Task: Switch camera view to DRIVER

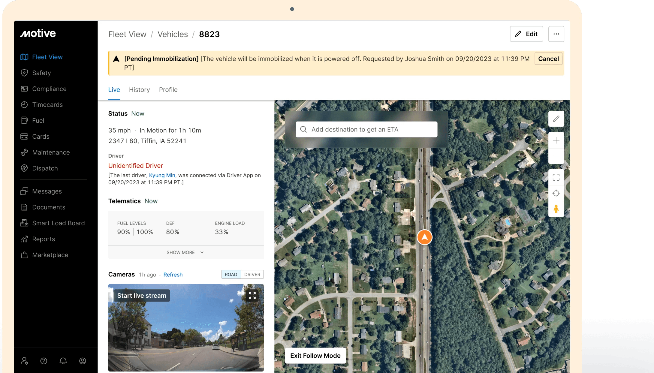Action: coord(252,274)
